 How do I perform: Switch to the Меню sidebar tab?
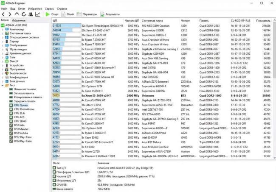[5, 20]
